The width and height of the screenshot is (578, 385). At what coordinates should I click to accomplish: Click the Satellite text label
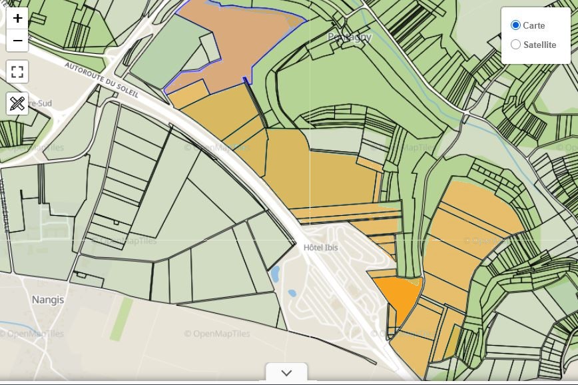pyautogui.click(x=539, y=45)
